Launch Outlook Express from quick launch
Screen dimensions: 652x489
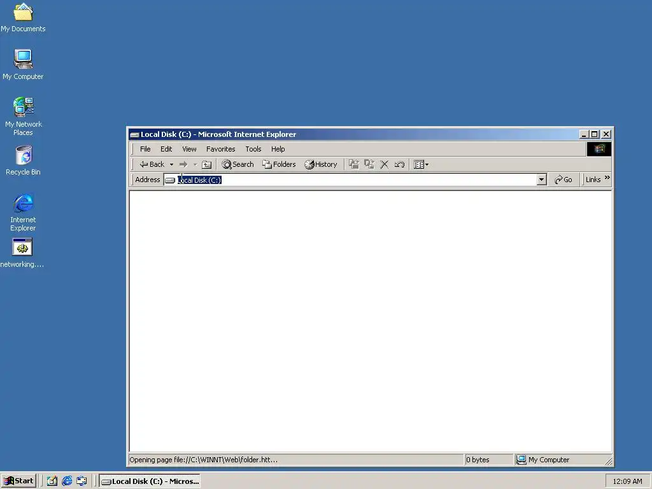point(82,481)
